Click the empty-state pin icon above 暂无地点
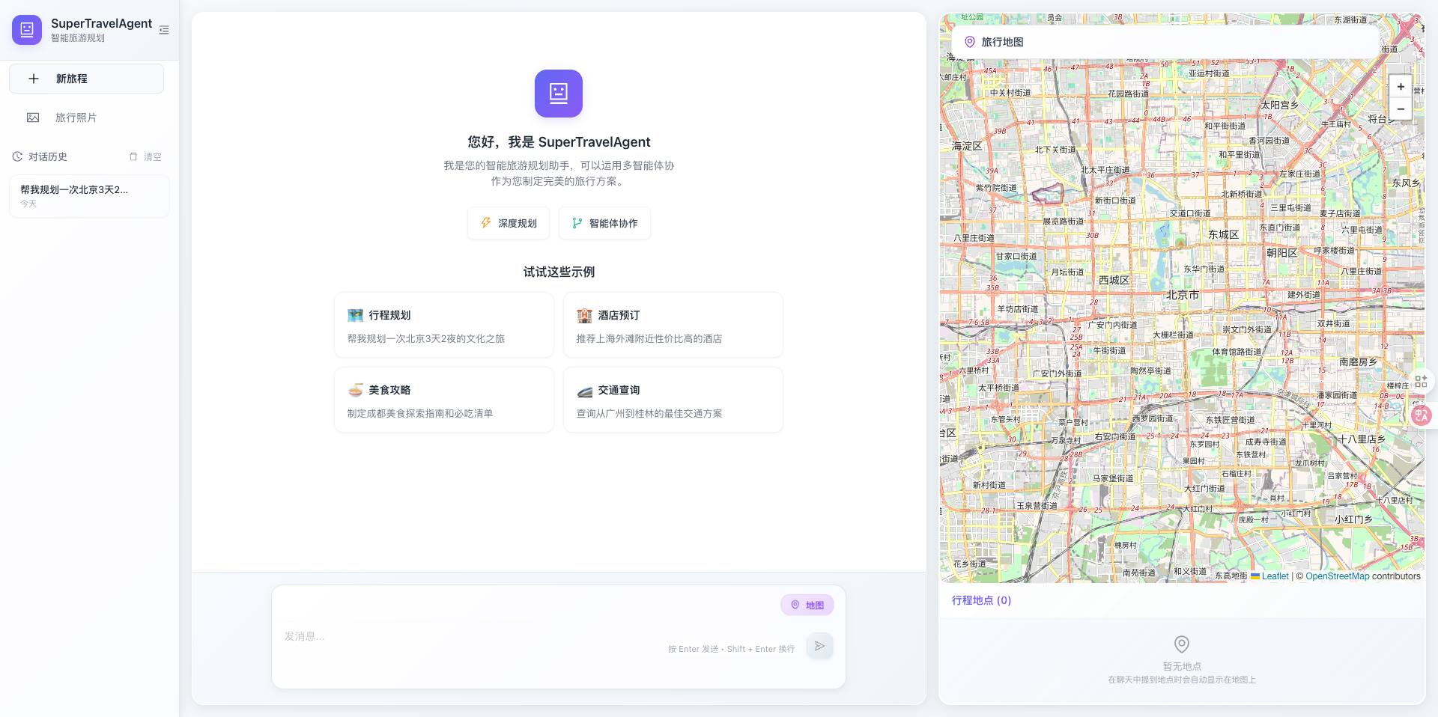The height and width of the screenshot is (717, 1438). 1182,644
